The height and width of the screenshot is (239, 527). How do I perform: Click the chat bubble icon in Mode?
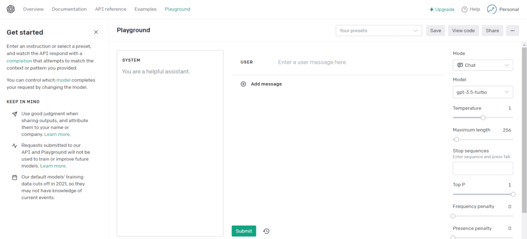(460, 65)
